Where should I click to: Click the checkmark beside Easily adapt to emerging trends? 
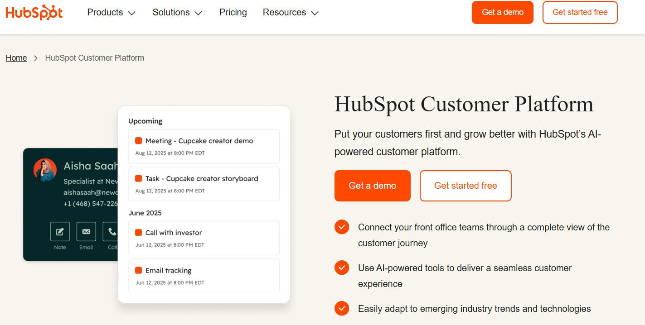[x=341, y=308]
